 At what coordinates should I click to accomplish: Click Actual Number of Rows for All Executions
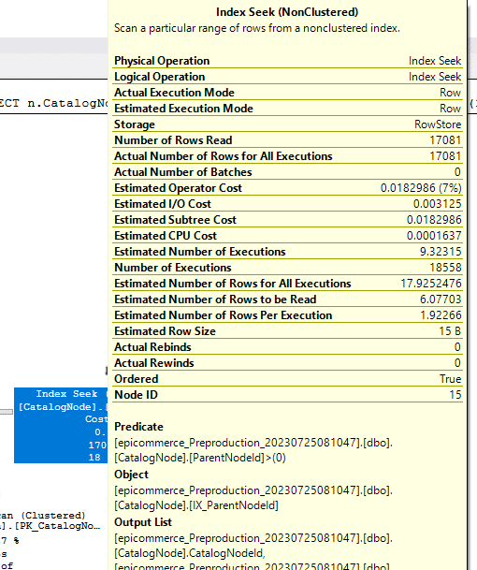[223, 156]
